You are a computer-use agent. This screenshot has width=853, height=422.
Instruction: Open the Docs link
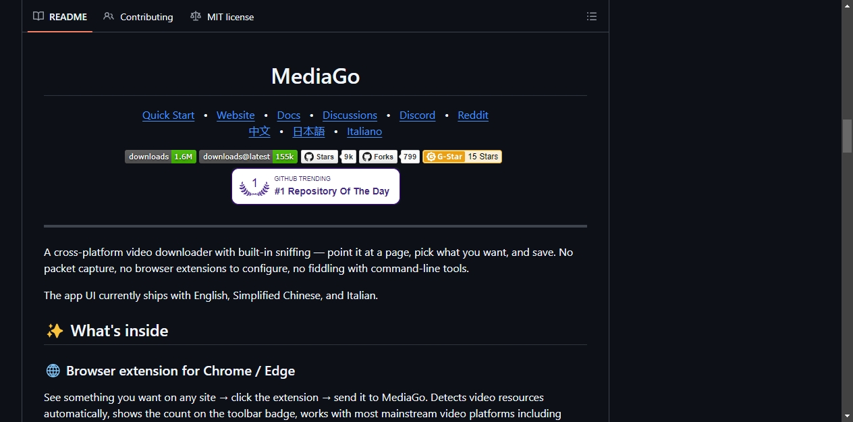click(289, 115)
